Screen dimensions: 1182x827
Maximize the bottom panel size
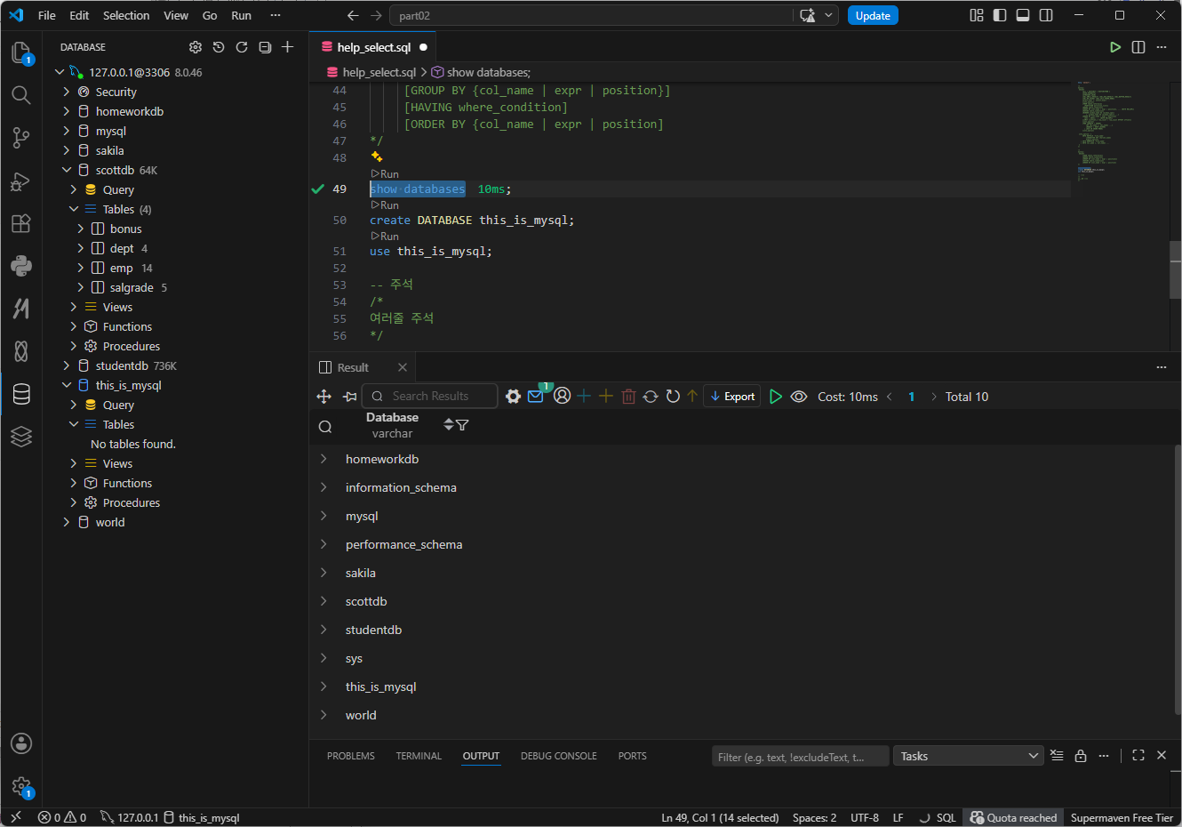coord(1138,755)
